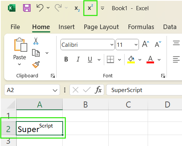Open the font size dropdown
The width and height of the screenshot is (182, 146).
[x=136, y=45]
